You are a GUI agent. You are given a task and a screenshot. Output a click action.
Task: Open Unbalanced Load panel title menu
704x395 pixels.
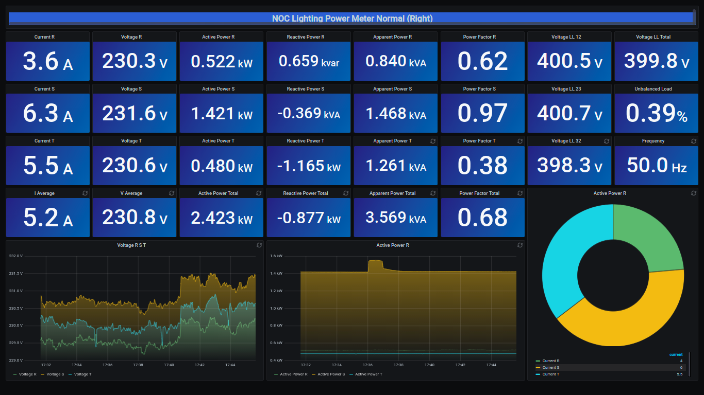(x=653, y=89)
